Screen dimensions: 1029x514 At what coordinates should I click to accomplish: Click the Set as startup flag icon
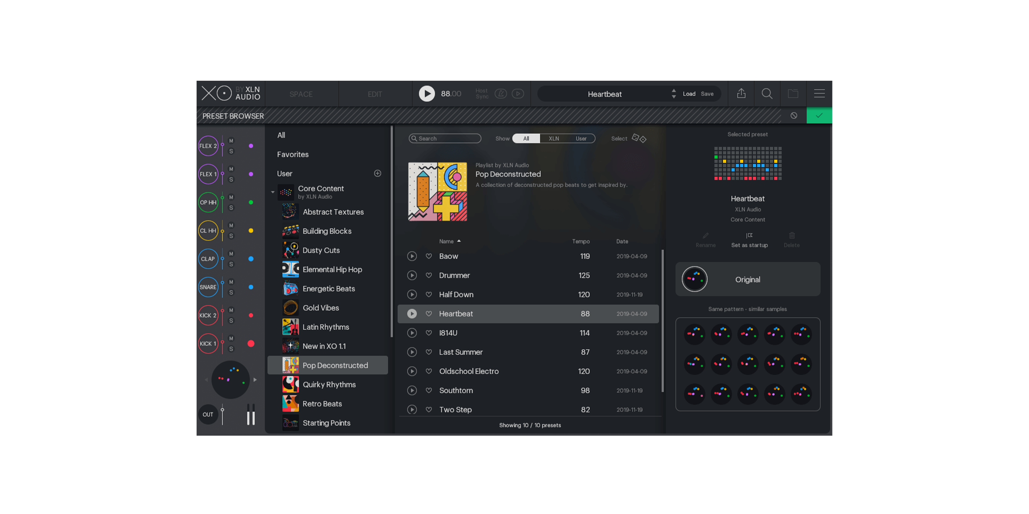(749, 236)
